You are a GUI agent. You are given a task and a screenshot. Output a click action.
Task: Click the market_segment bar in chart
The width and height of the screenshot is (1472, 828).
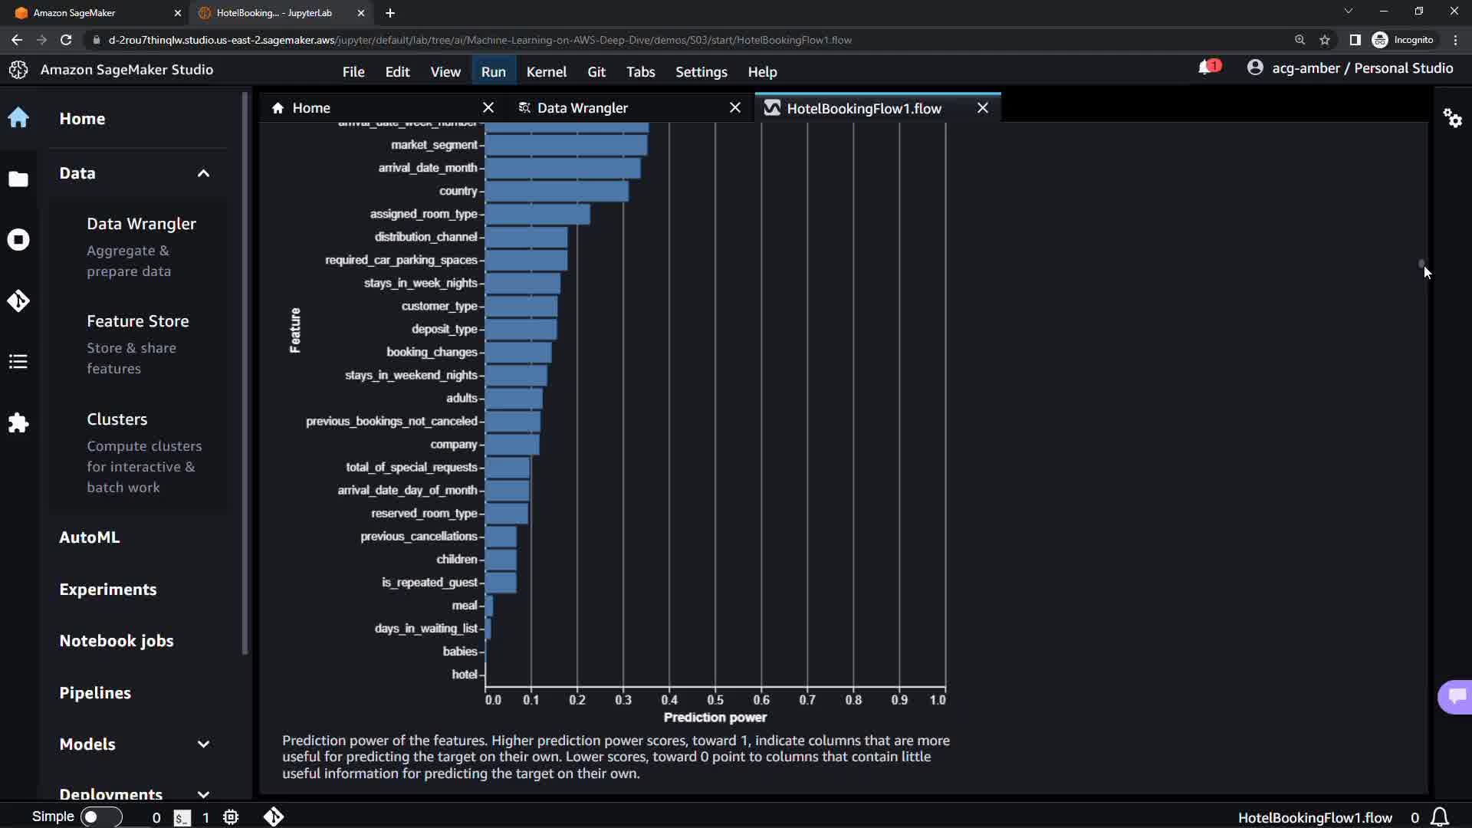tap(566, 145)
